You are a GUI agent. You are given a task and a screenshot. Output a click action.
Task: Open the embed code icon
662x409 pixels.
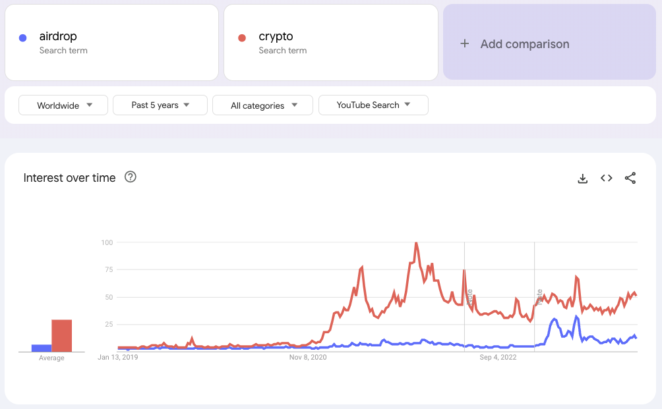tap(607, 178)
